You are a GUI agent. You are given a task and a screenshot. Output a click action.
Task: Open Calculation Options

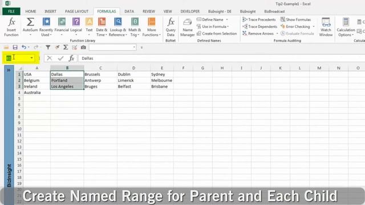(346, 27)
